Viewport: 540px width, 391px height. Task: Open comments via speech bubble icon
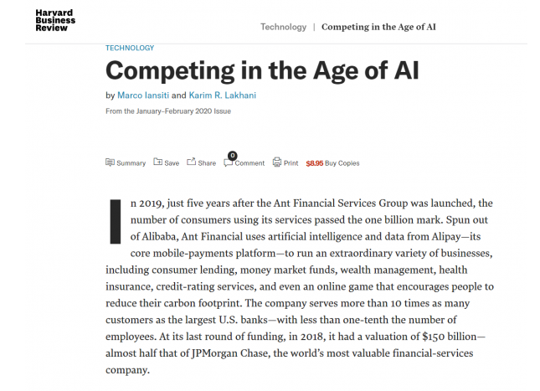(228, 163)
